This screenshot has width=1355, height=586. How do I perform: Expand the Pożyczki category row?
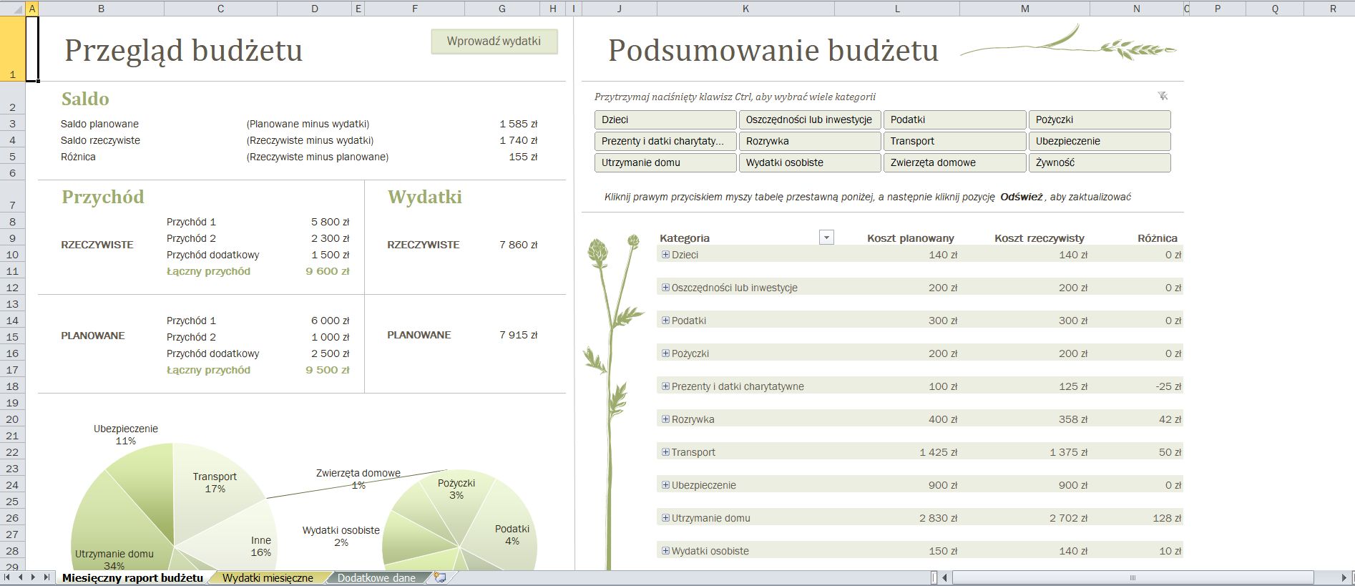(665, 353)
